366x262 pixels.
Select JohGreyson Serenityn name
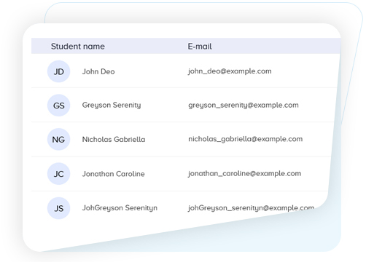[x=120, y=208]
